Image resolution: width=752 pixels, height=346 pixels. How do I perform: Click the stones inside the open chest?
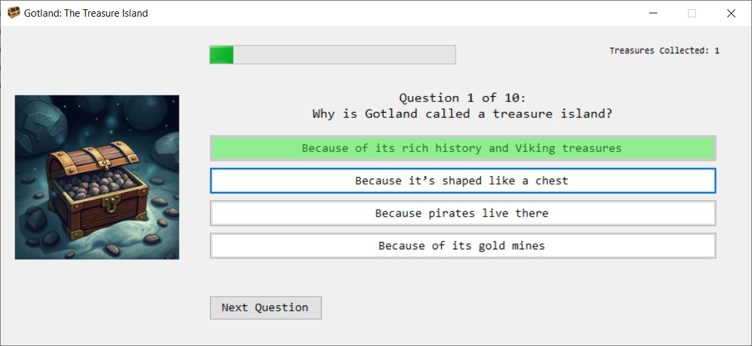point(100,182)
